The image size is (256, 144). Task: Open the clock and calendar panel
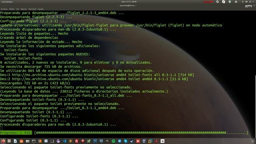click(x=129, y=2)
